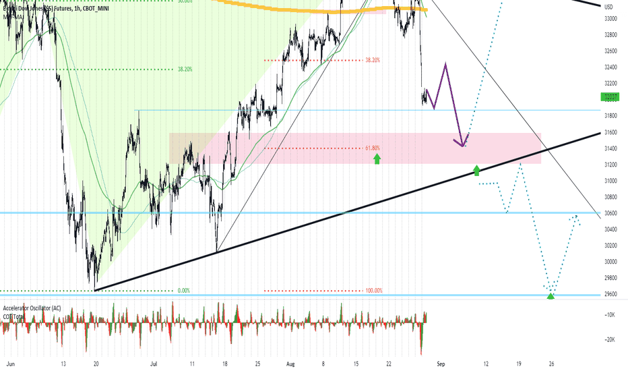Click the 31000 price axis label
Viewport: 628px width, 371px height.
tap(610, 181)
